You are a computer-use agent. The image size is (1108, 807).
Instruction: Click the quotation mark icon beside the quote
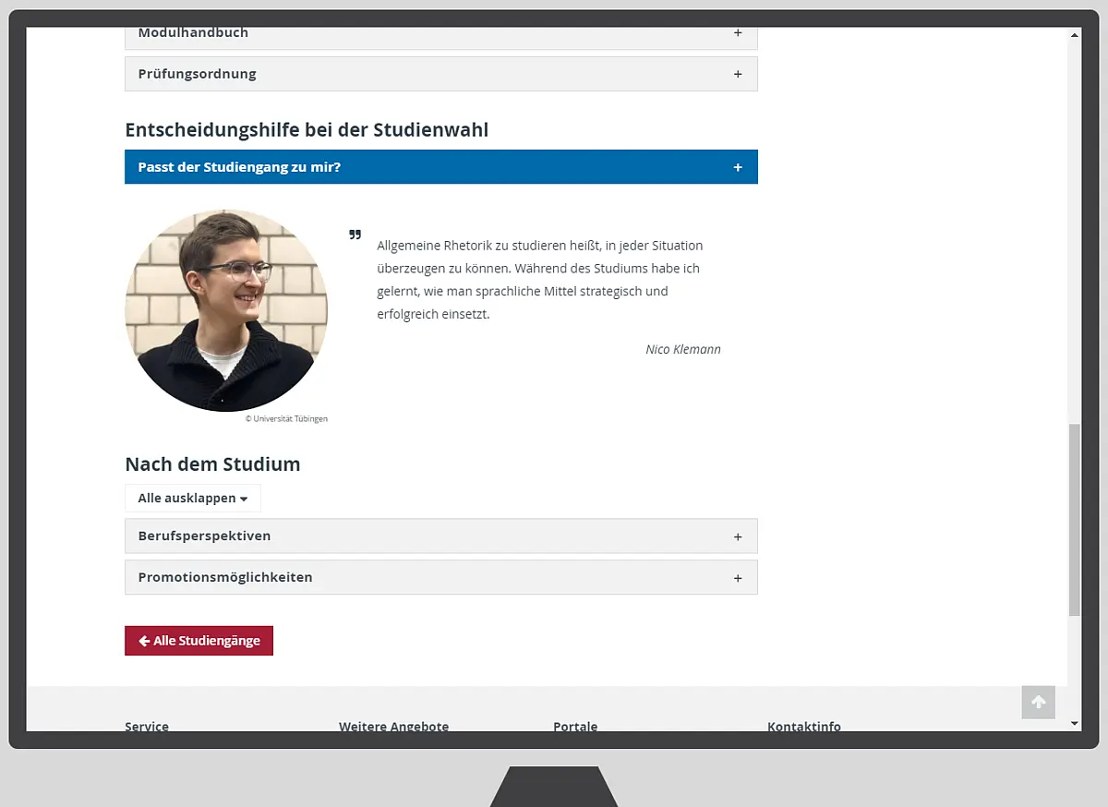pyautogui.click(x=355, y=235)
